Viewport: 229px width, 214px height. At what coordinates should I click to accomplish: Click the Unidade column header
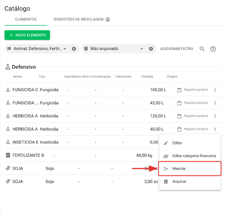(x=147, y=77)
